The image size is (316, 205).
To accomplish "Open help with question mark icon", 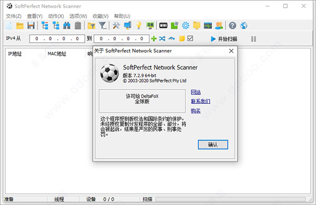I will pos(232,26).
